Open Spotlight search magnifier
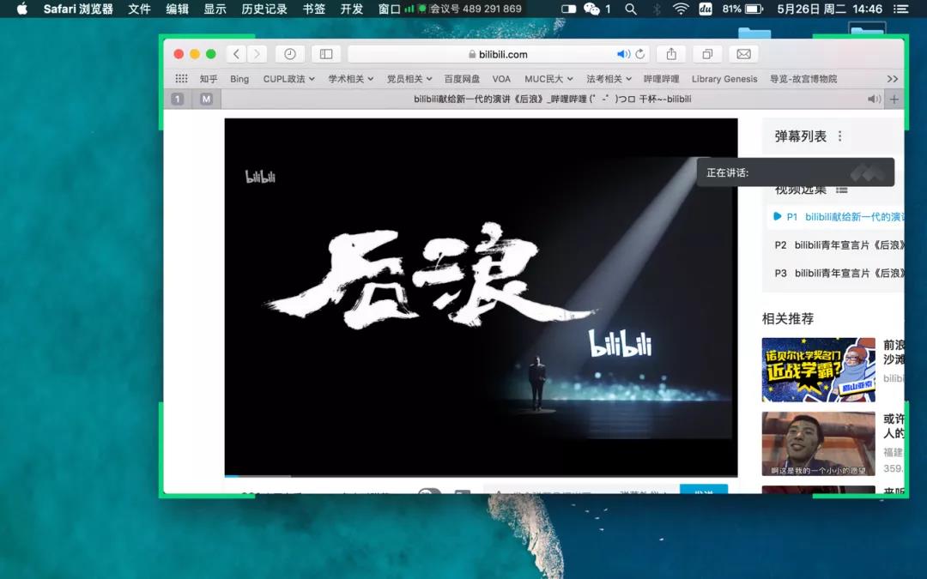The width and height of the screenshot is (927, 579). tap(631, 9)
